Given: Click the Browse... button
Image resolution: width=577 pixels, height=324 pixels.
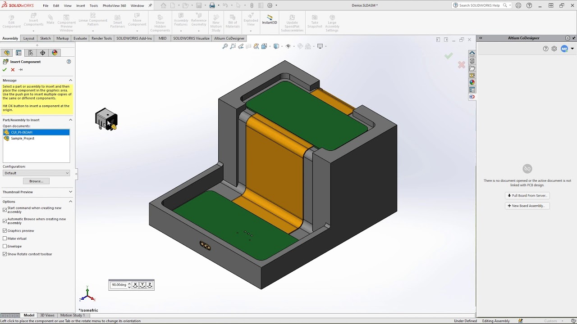Looking at the screenshot, I should click(36, 181).
